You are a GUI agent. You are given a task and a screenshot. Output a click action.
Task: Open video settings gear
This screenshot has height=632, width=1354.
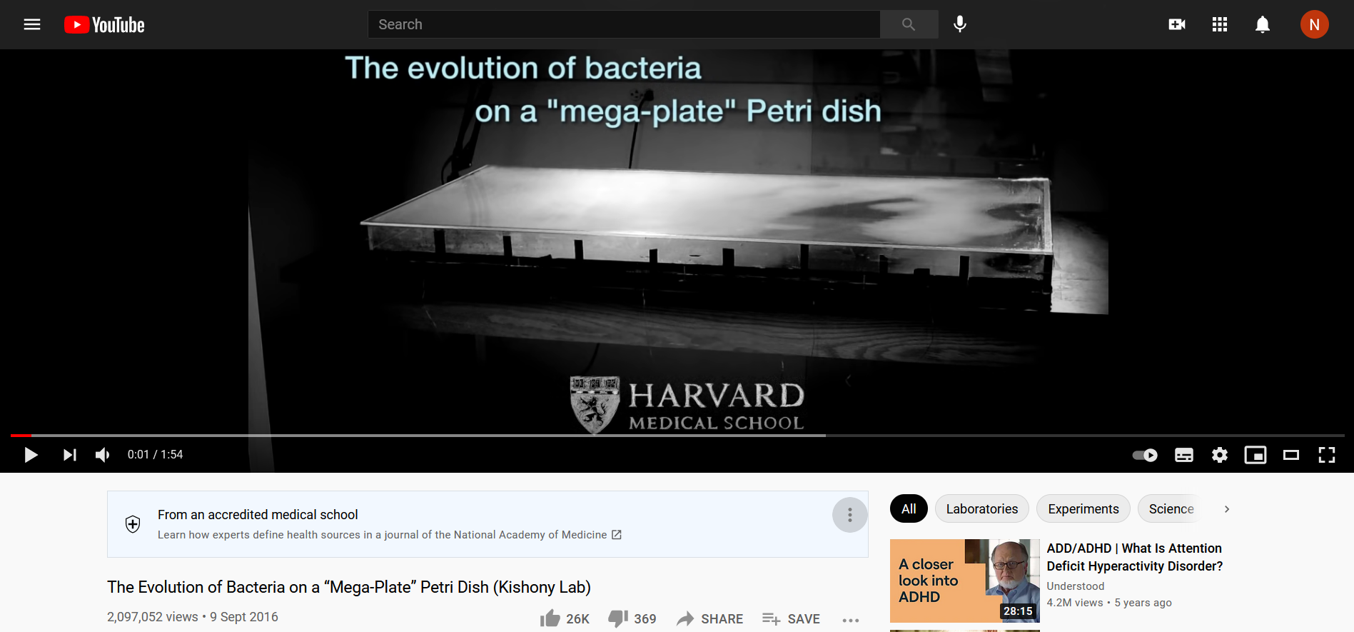pyautogui.click(x=1220, y=455)
